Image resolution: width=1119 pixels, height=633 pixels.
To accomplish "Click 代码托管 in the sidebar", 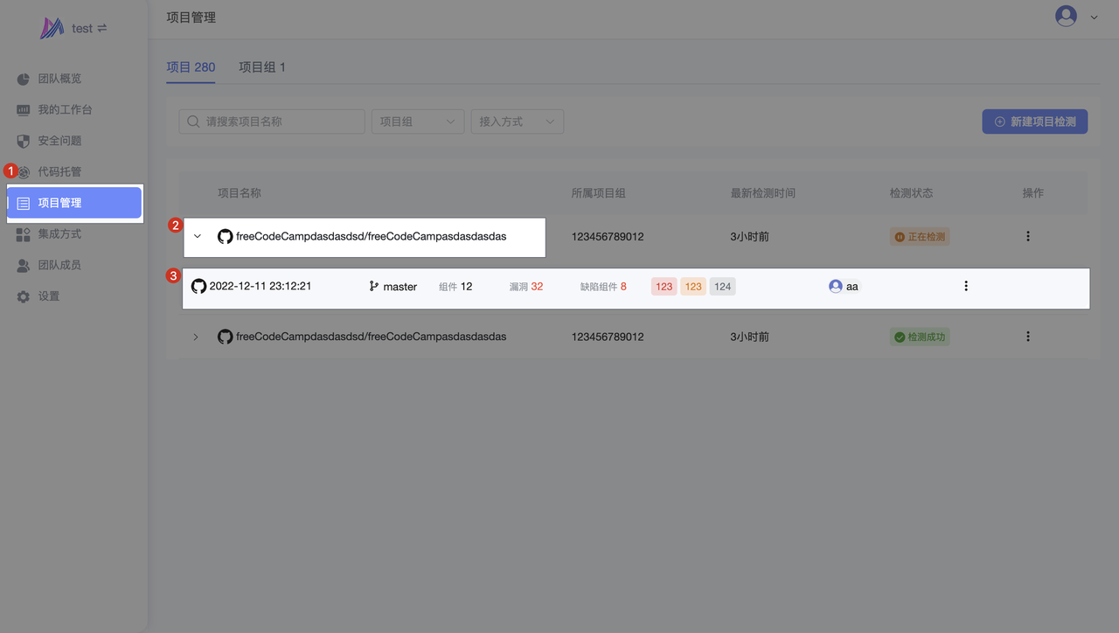I will 59,172.
